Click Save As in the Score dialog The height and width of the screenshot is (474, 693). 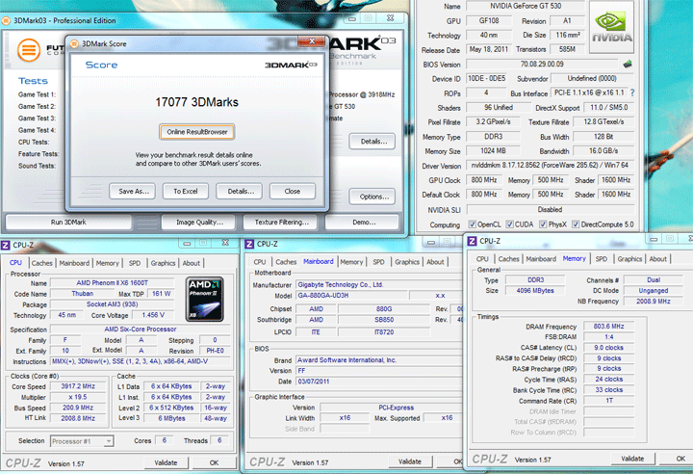(134, 191)
